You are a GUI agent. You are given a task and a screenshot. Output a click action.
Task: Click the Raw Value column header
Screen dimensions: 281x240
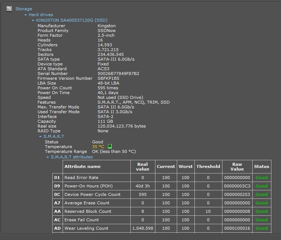237,166
